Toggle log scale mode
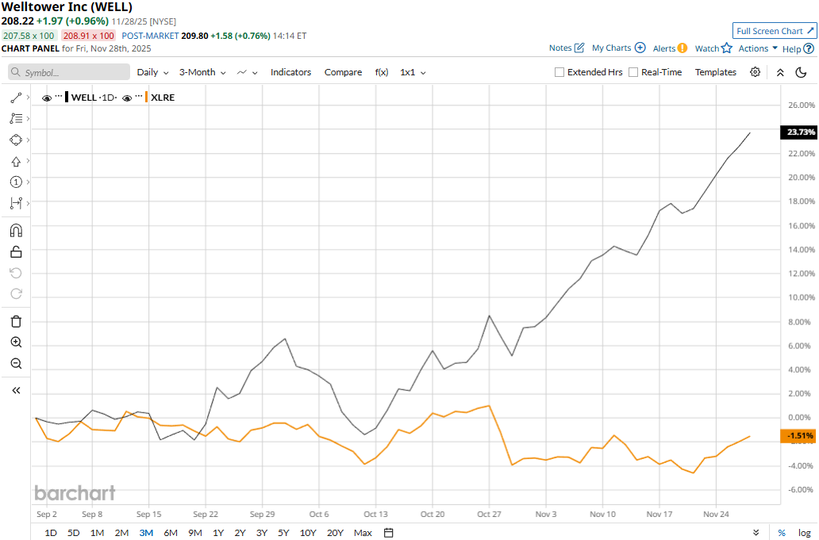This screenshot has width=819, height=540. [x=805, y=533]
